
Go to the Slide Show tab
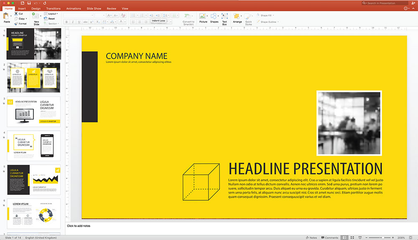point(94,8)
